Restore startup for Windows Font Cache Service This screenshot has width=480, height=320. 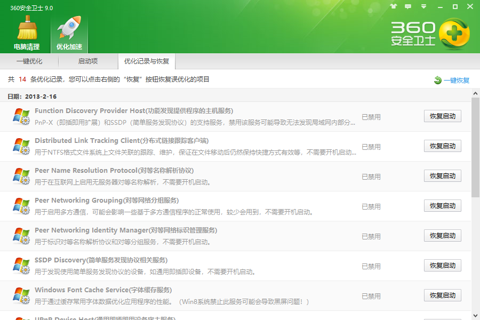pos(442,295)
